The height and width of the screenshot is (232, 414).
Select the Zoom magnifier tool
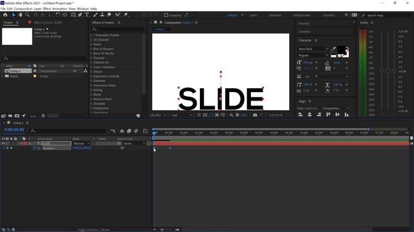pos(27,15)
